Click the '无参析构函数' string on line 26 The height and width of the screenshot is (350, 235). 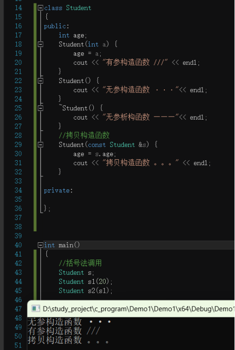141,118
